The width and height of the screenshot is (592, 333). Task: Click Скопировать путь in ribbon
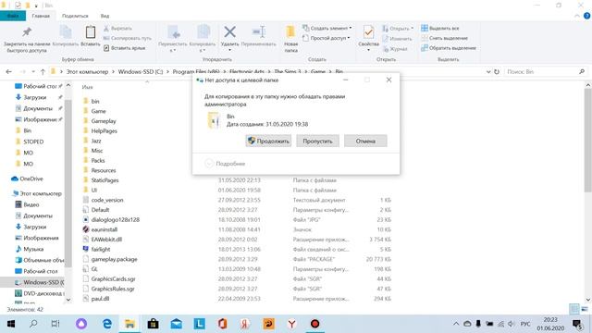pos(127,38)
